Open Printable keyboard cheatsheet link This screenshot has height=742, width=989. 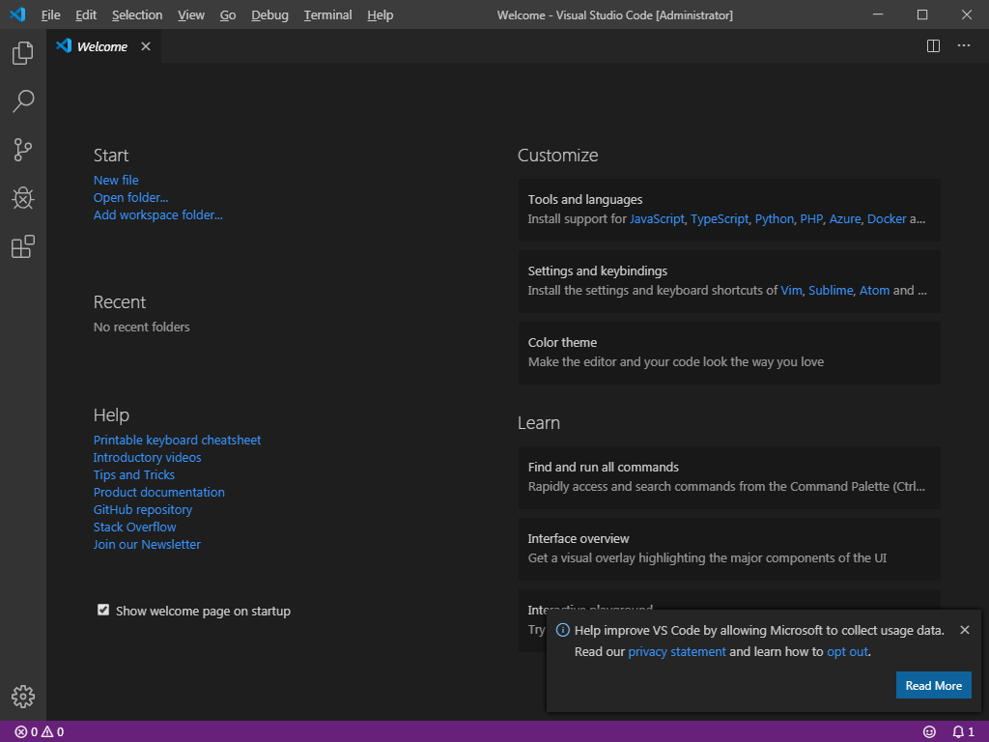(x=178, y=440)
